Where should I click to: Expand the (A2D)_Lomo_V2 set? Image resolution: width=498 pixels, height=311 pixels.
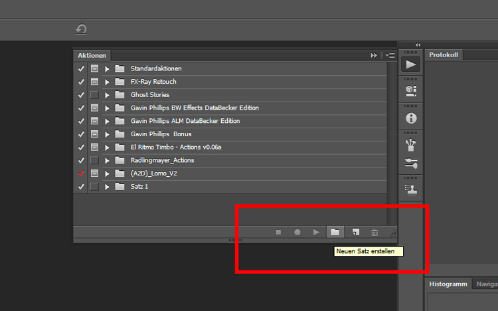click(107, 173)
